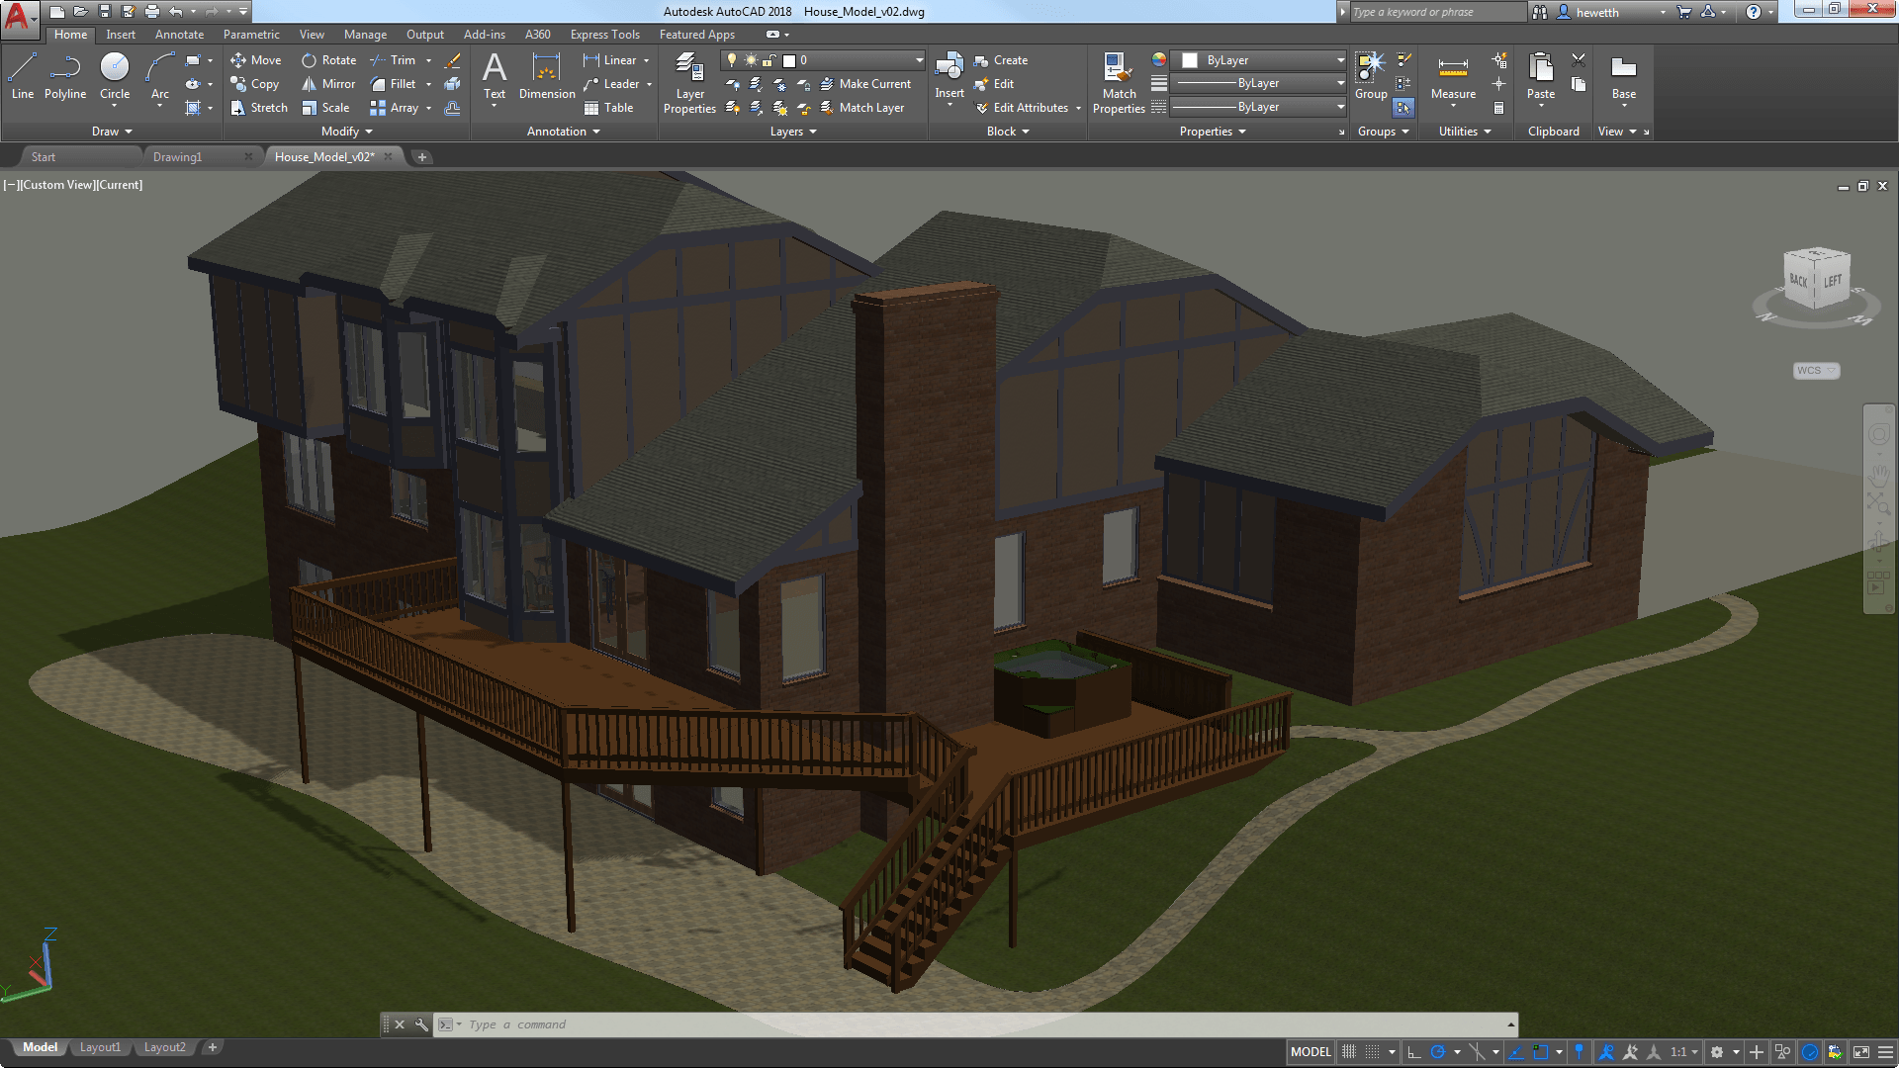Screen dimensions: 1899x1068
Task: Toggle the WCS coordinate system display
Action: (x=1817, y=369)
